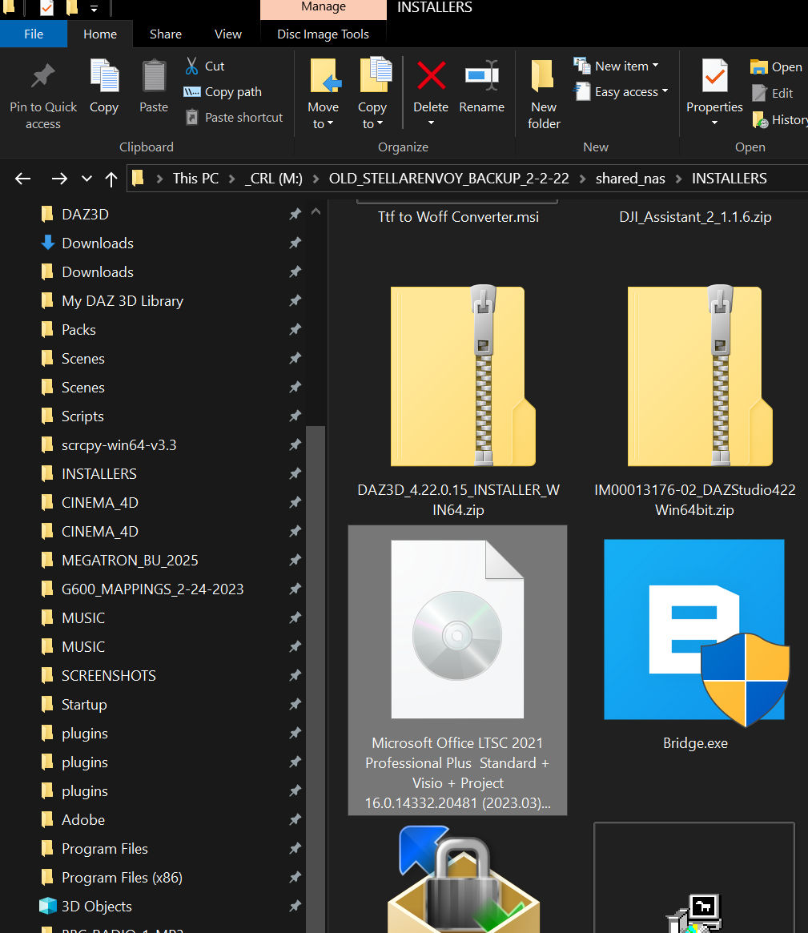Navigate to OLD_STELLARENVOY_BACKUP_2-2-22 breadcrumb

(x=448, y=179)
